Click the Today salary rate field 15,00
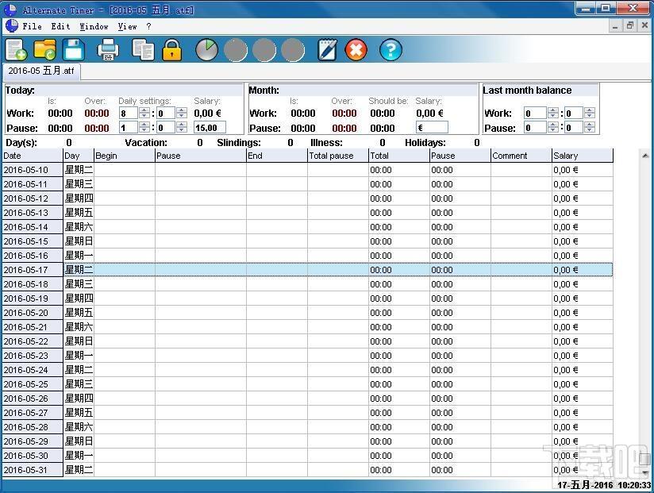This screenshot has width=654, height=493. (210, 128)
